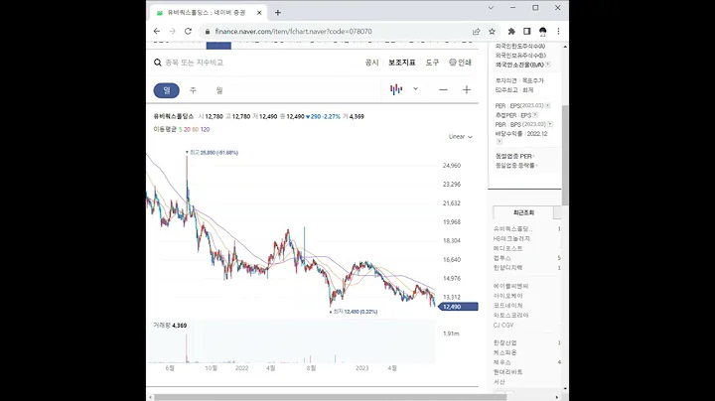This screenshot has width=715, height=401.
Task: Open 한양디지텍 in recent list
Action: (x=508, y=267)
